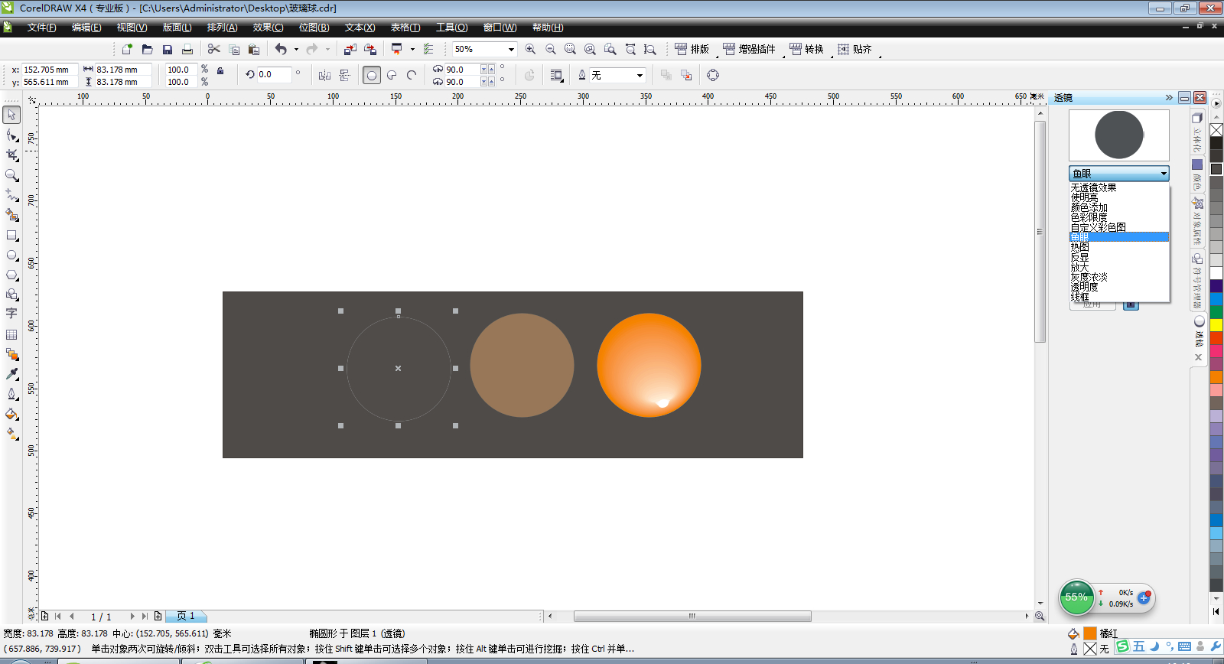This screenshot has width=1224, height=664.
Task: Open the outline width dropdown showing 无
Action: coord(640,75)
